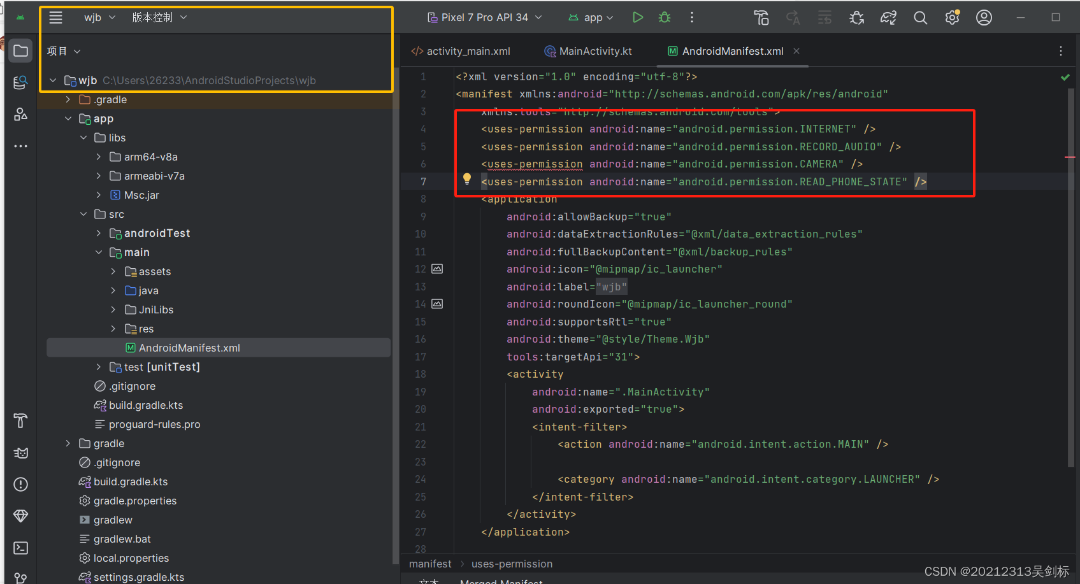Expand the .gradle folder

[x=68, y=99]
